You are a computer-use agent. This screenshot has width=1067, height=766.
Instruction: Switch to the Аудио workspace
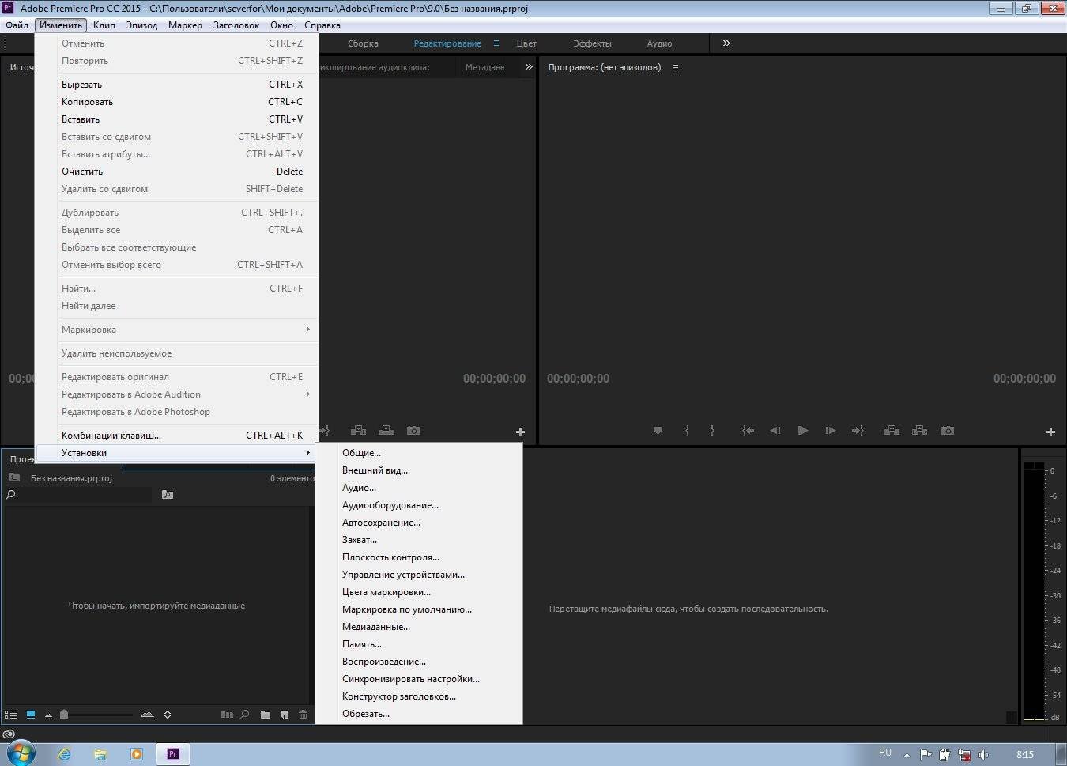point(659,43)
